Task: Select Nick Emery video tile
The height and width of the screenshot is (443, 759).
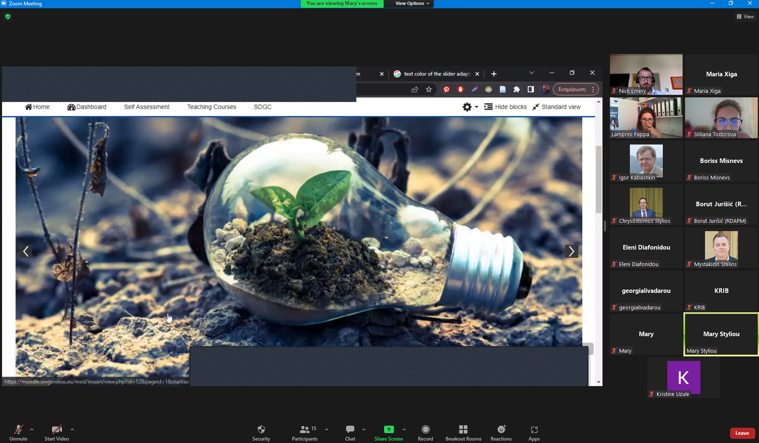Action: (646, 74)
